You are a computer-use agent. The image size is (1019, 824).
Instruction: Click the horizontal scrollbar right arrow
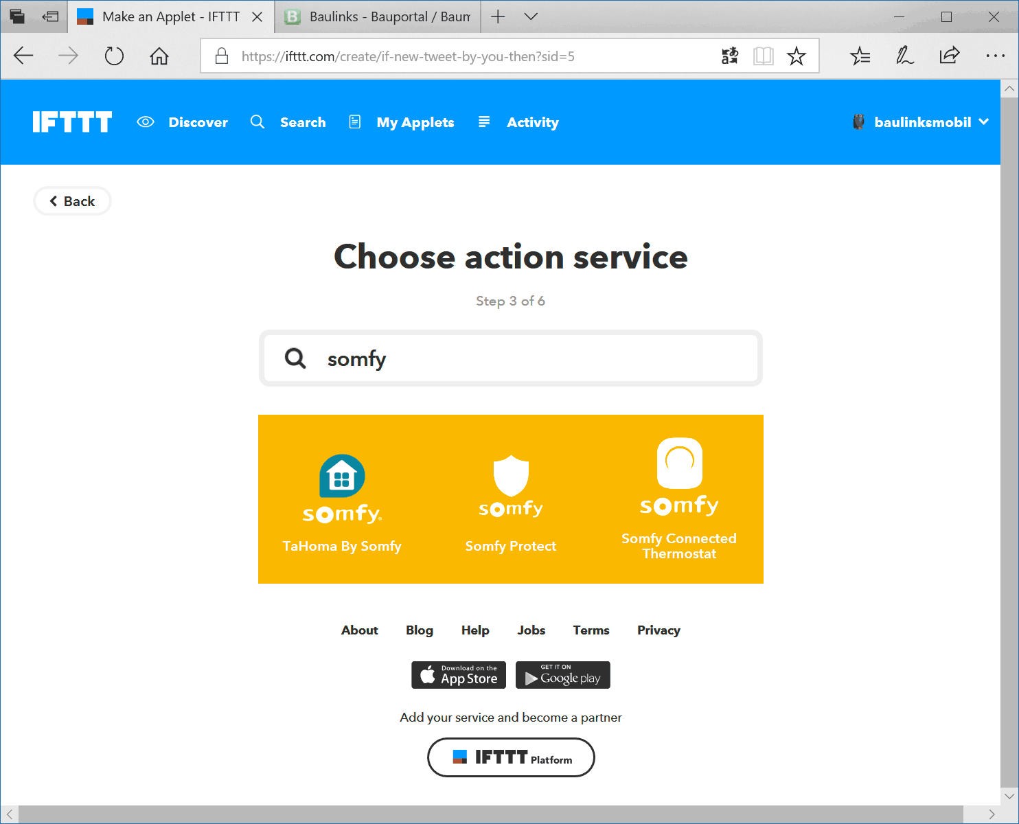pyautogui.click(x=992, y=814)
